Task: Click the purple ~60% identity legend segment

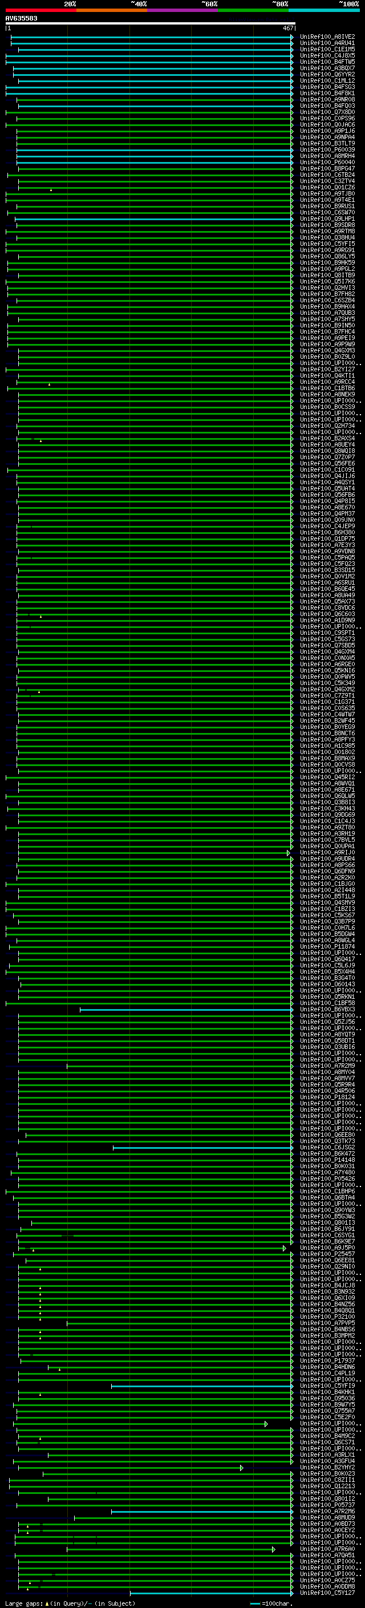Action: [183, 10]
